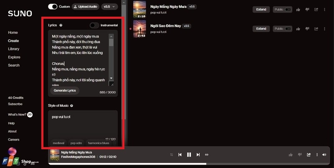Dislike the Ngôi Sao Đêm Nay song

(307, 29)
